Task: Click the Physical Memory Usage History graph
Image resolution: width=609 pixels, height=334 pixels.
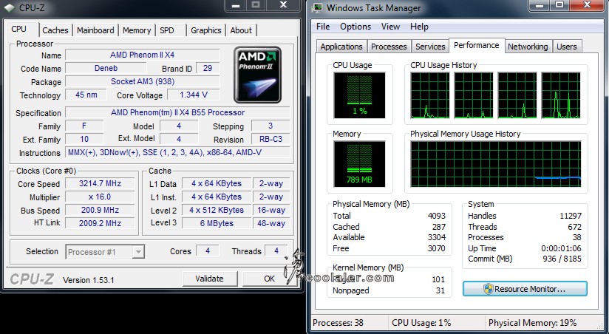Action: (496, 164)
